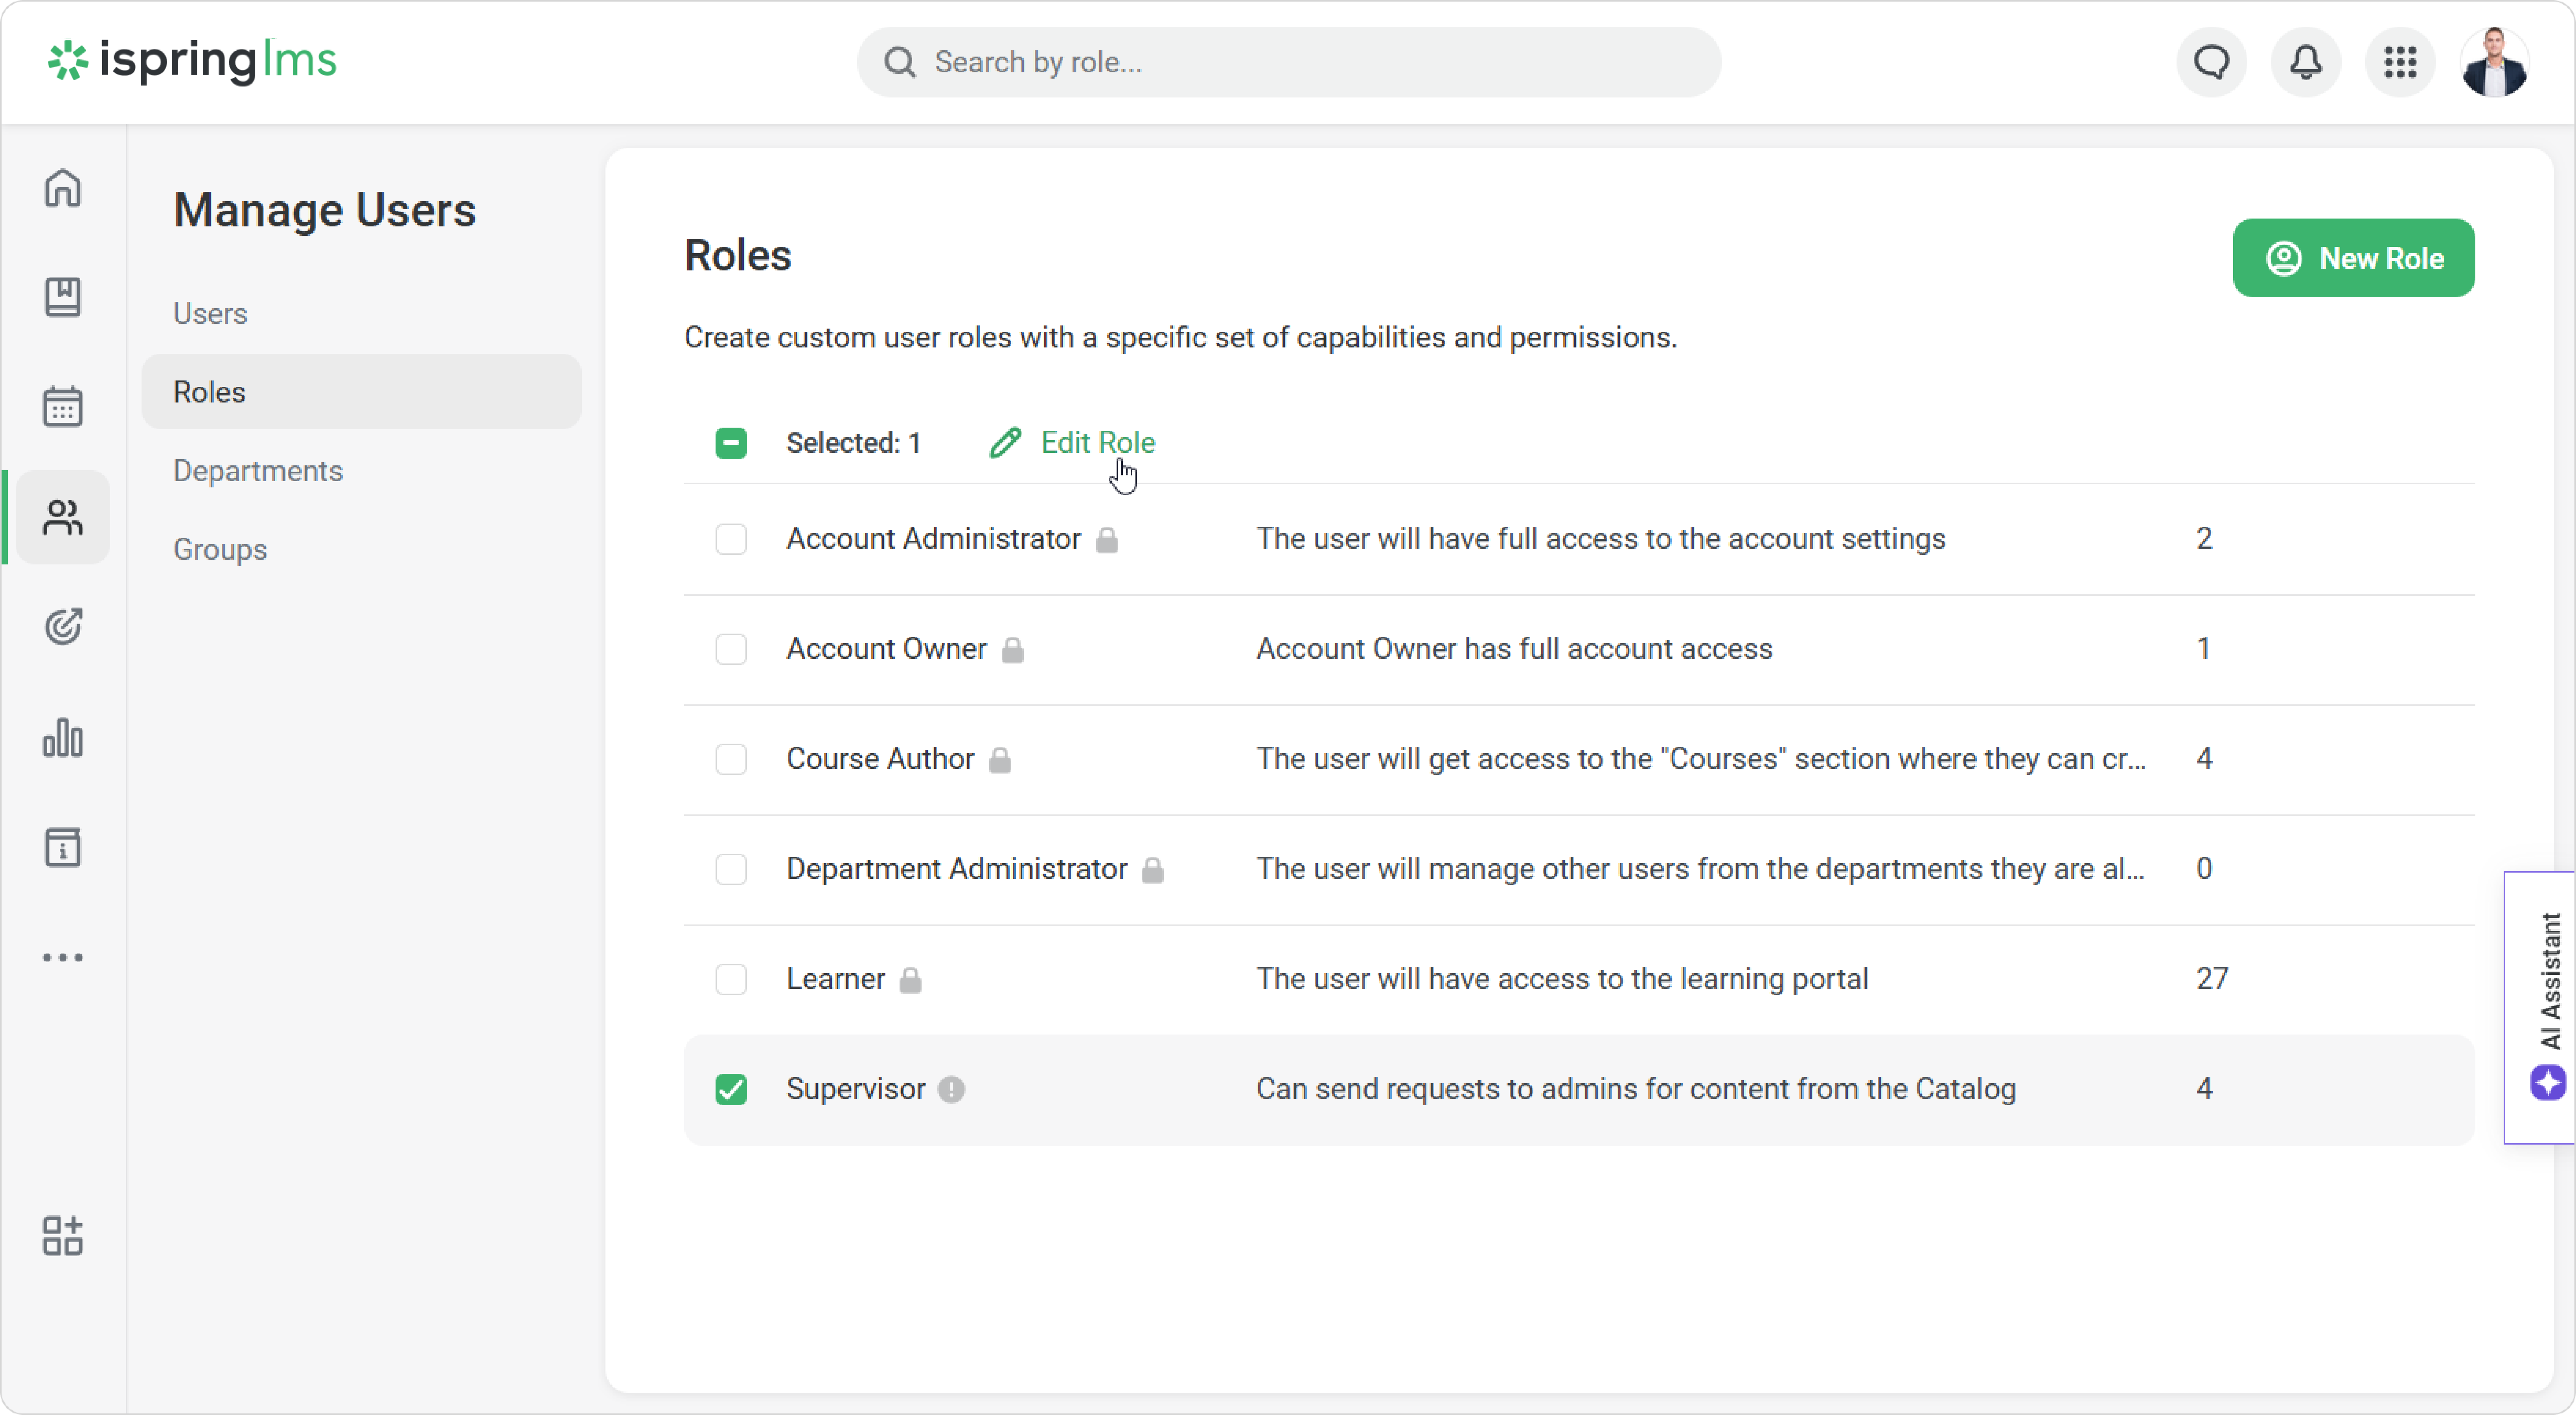This screenshot has height=1415, width=2576.
Task: Go to the Groups menu item
Action: pyautogui.click(x=220, y=549)
